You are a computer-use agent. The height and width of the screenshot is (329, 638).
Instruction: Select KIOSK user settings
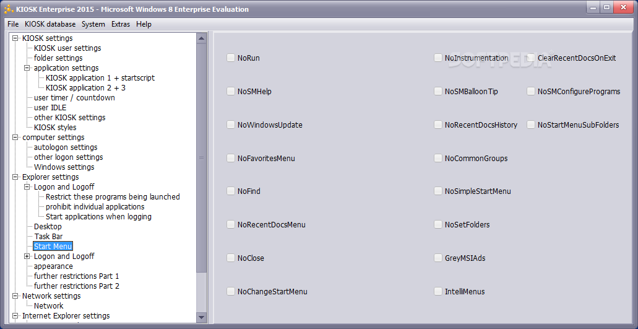pyautogui.click(x=67, y=48)
